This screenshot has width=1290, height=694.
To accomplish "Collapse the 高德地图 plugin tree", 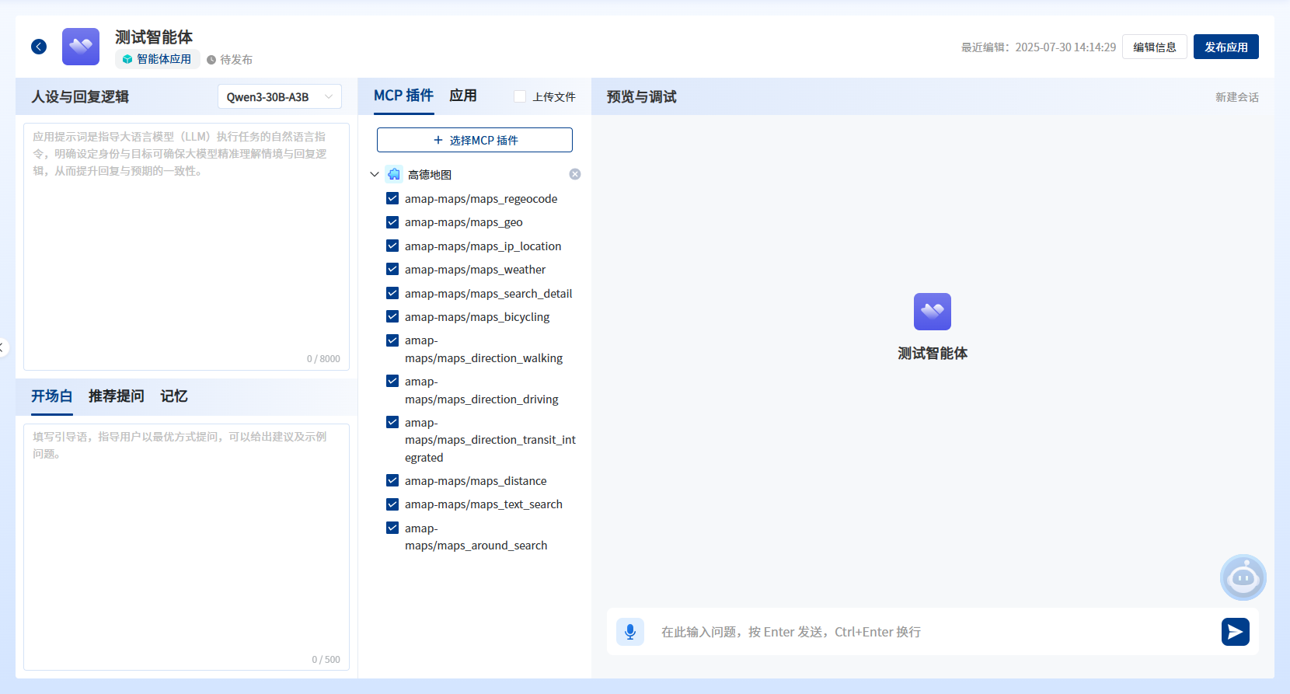I will point(375,174).
